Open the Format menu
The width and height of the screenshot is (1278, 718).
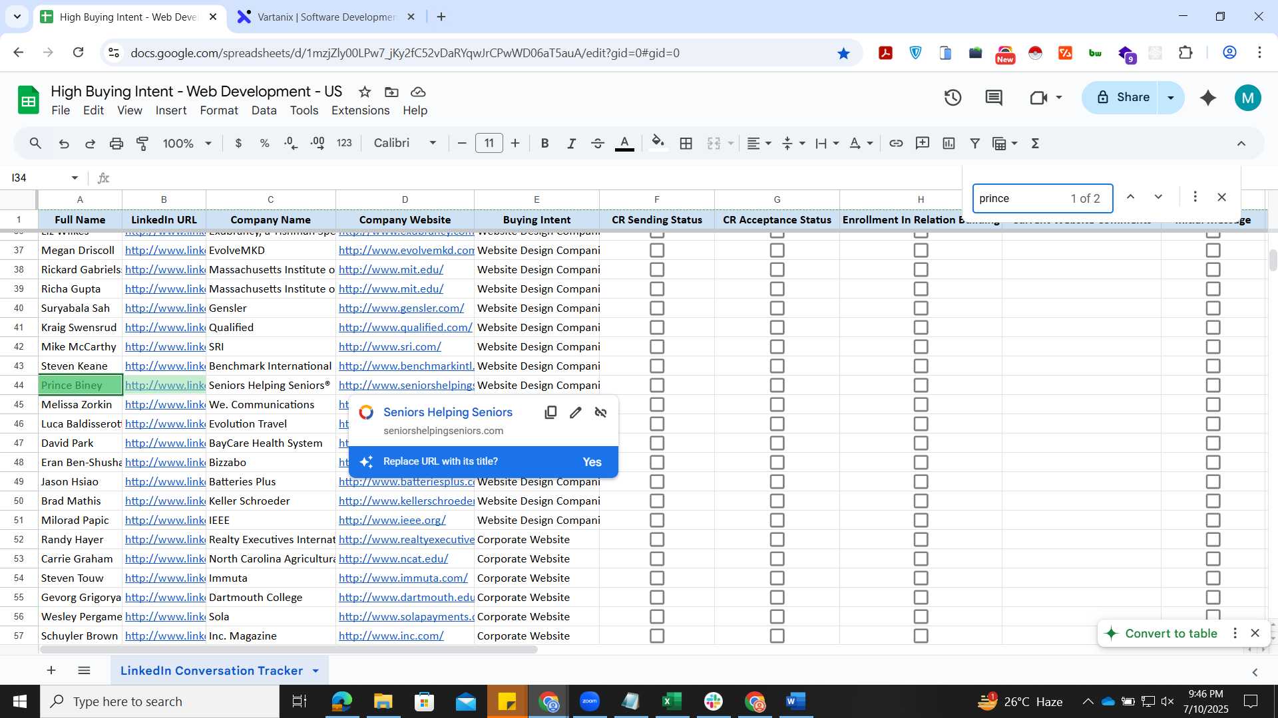[219, 110]
